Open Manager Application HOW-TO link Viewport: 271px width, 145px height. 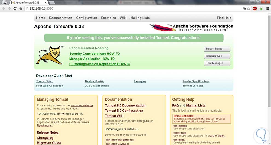click(x=92, y=59)
